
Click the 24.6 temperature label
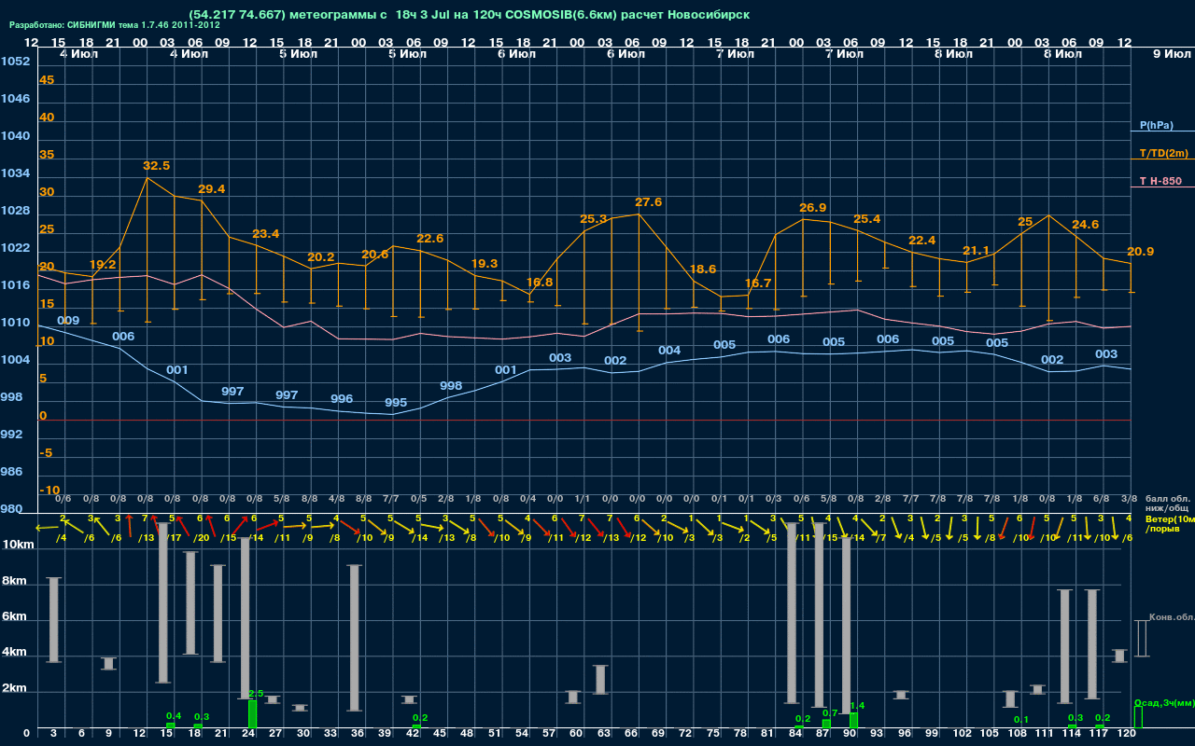[x=1086, y=225]
